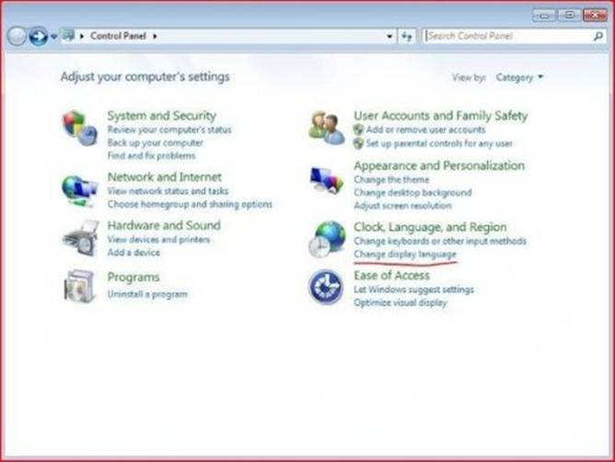Viewport: 615px width, 462px height.
Task: Open Hardware and Sound category
Action: 164,225
